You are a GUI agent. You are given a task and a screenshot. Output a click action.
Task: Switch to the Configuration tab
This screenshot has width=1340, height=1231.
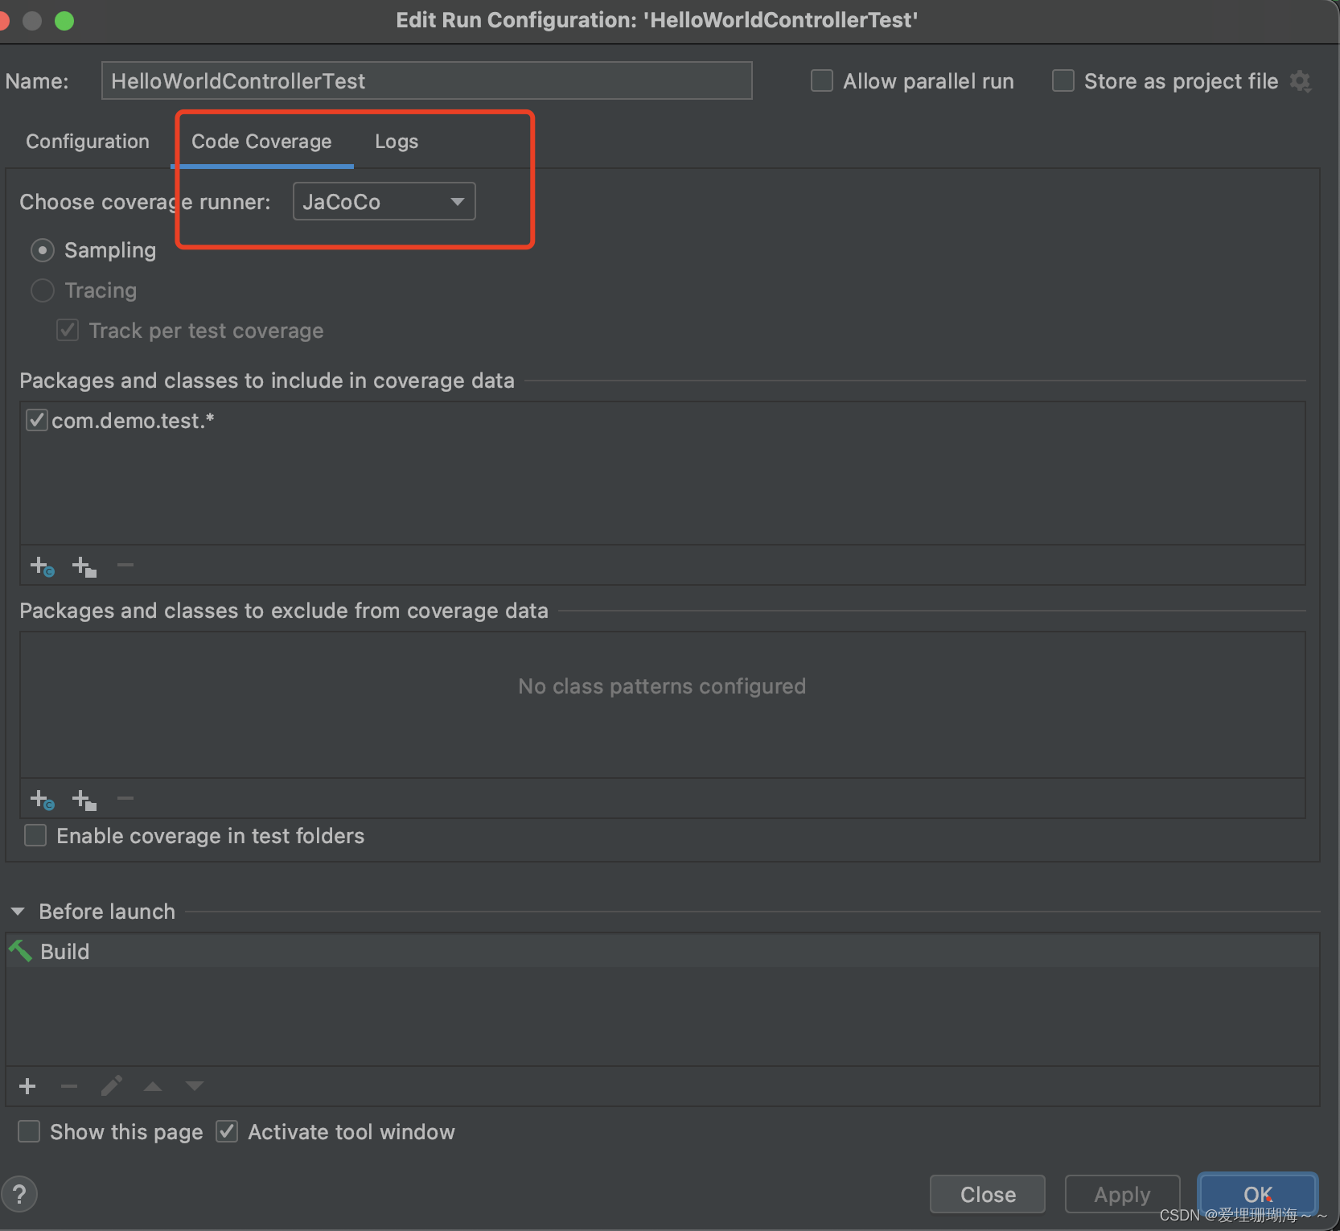[88, 142]
